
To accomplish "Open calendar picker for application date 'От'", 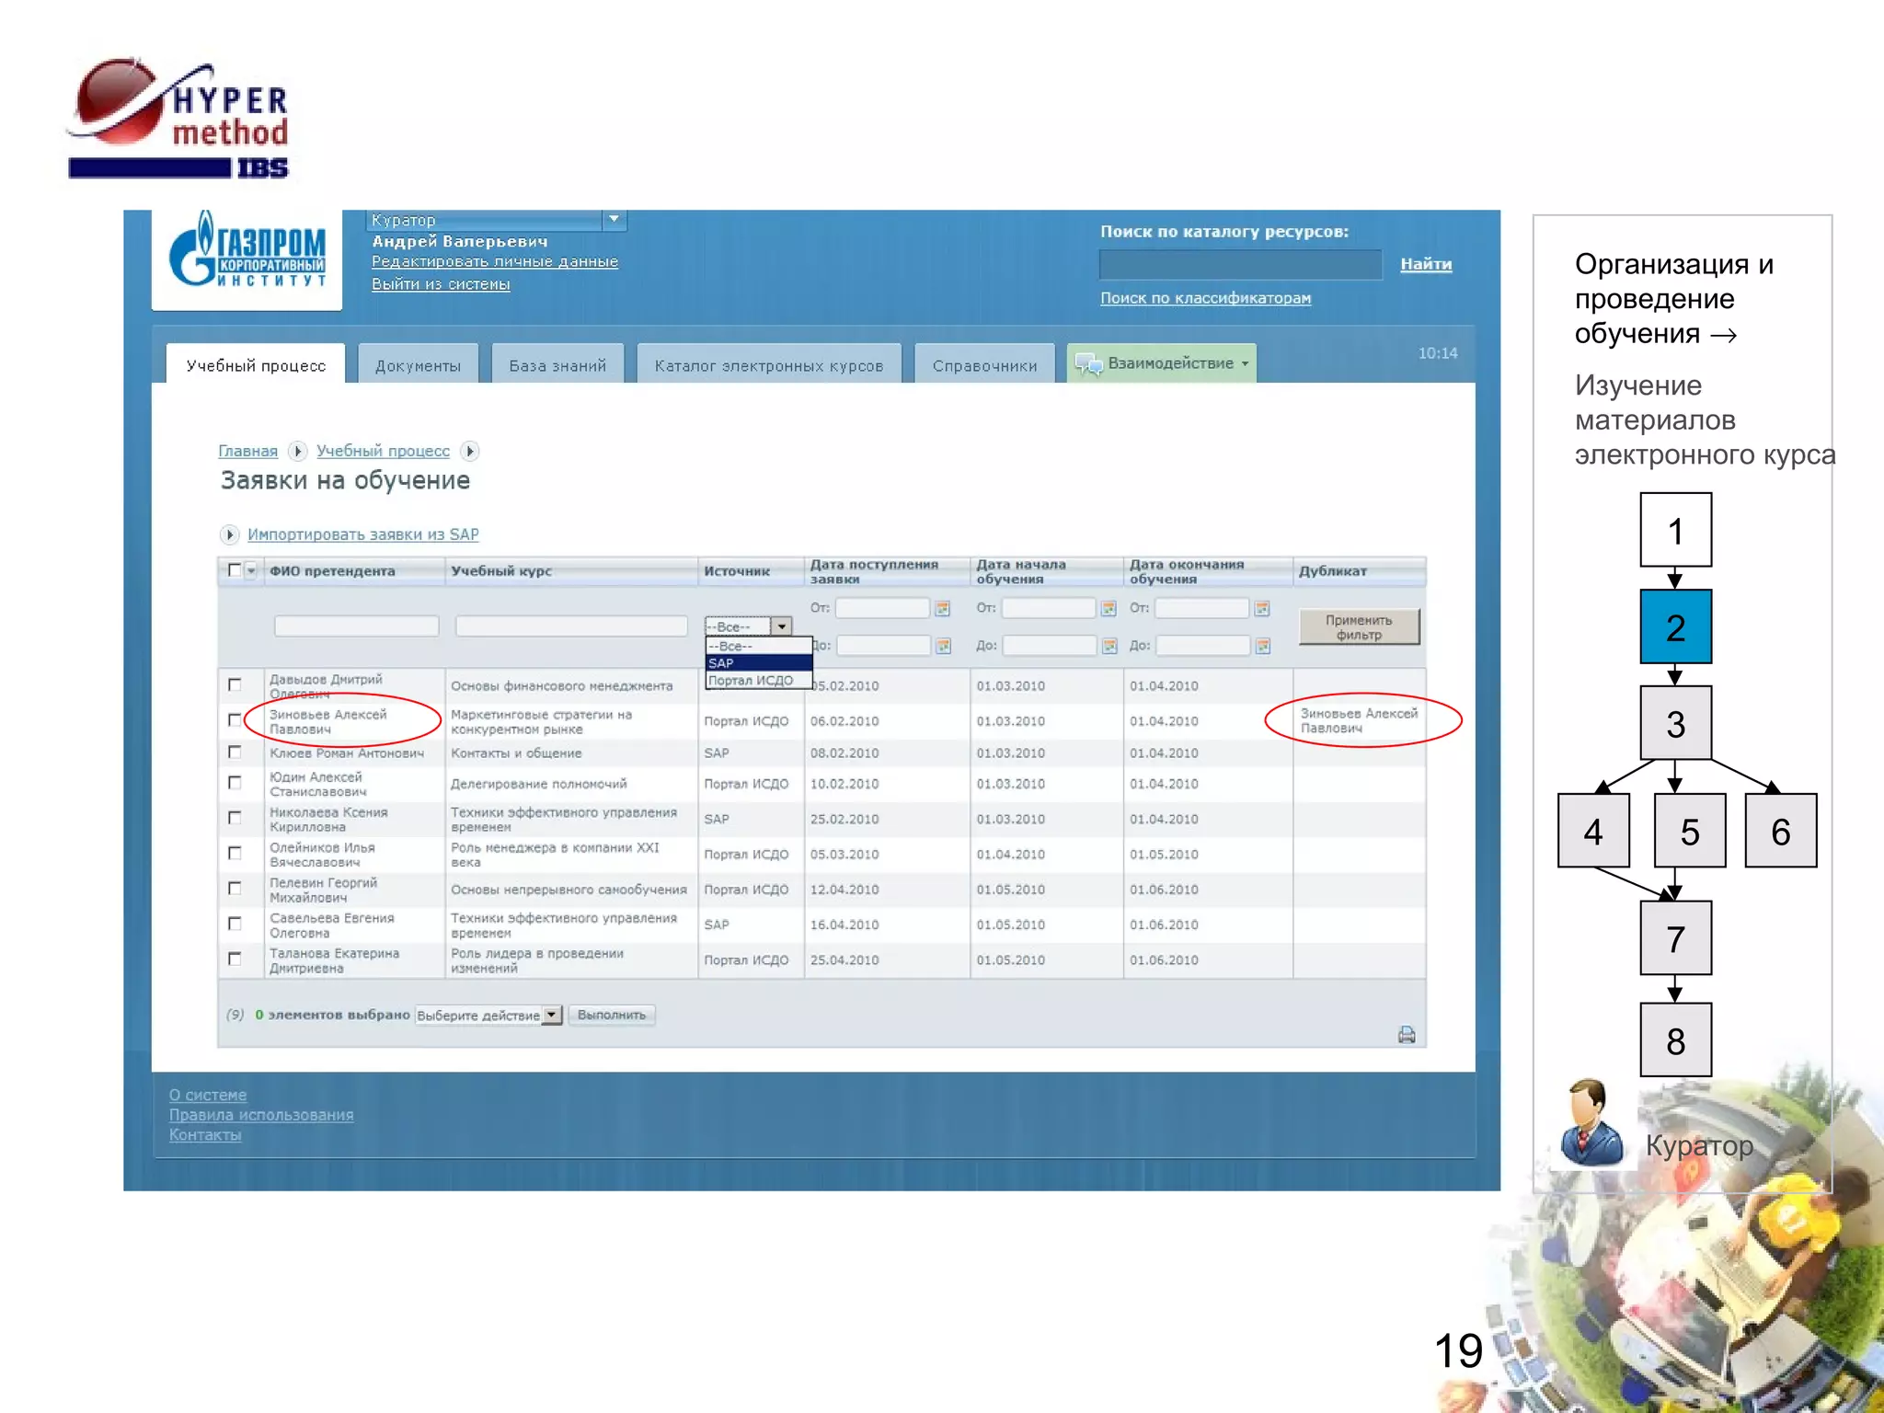I will click(x=942, y=608).
